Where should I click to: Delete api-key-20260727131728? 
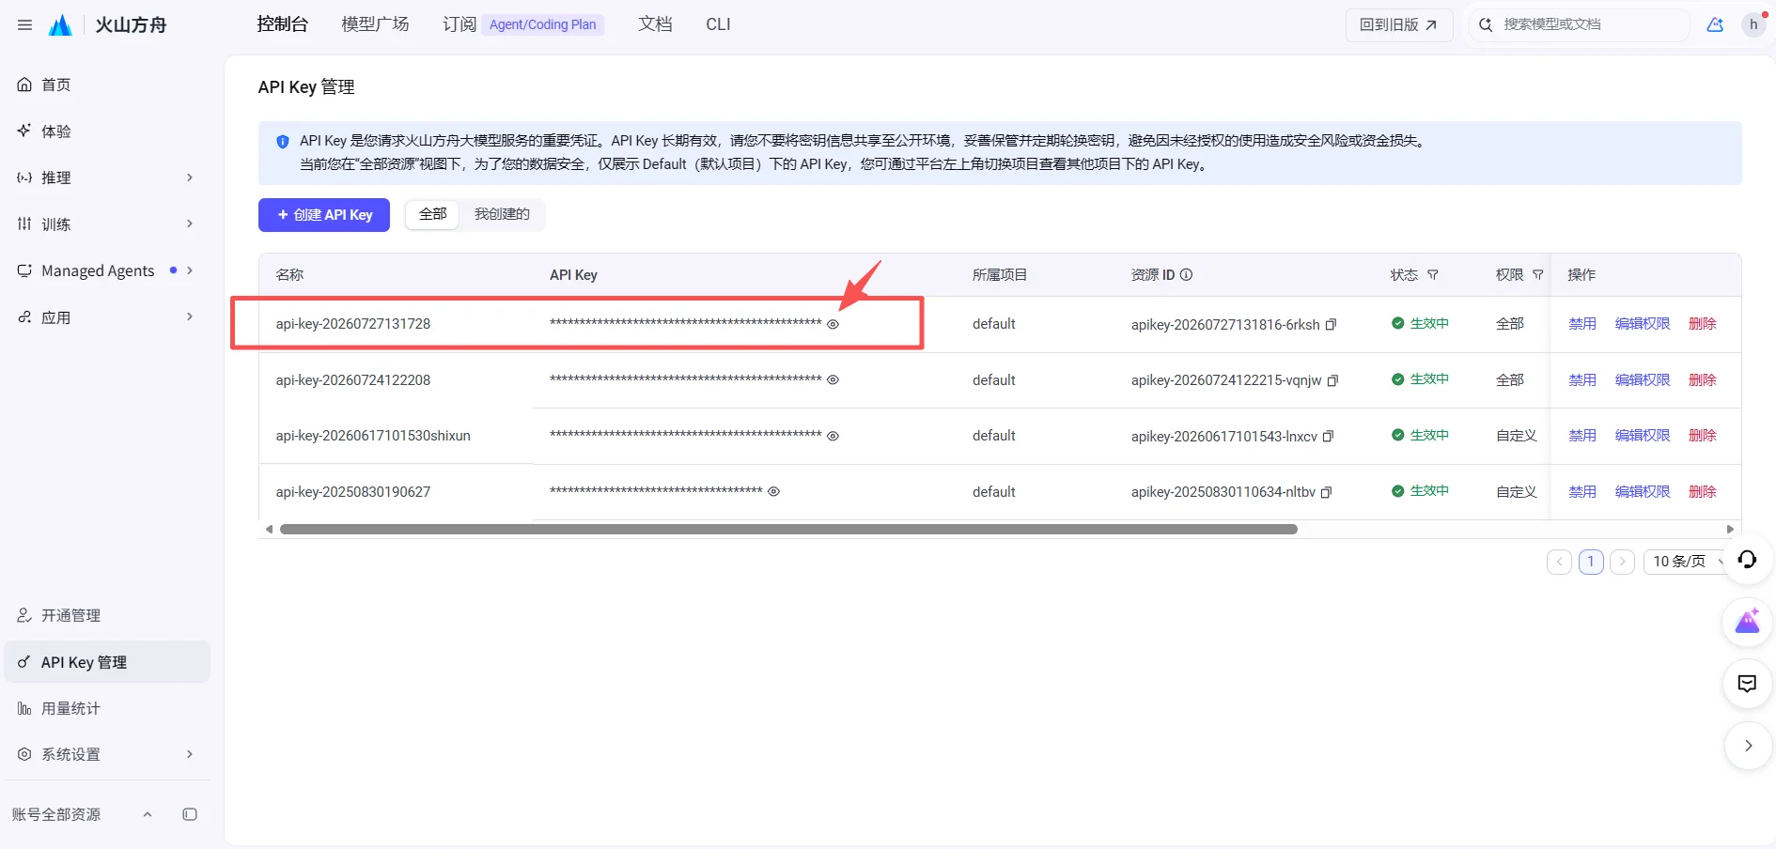pos(1703,324)
